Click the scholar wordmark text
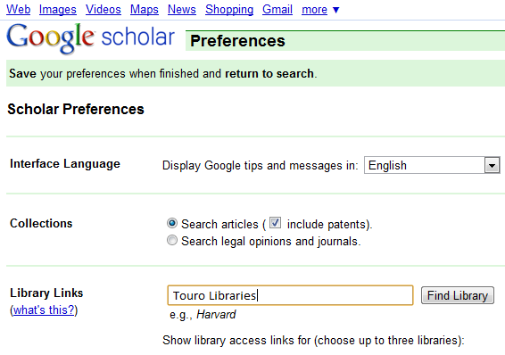The height and width of the screenshot is (355, 505). tap(137, 37)
